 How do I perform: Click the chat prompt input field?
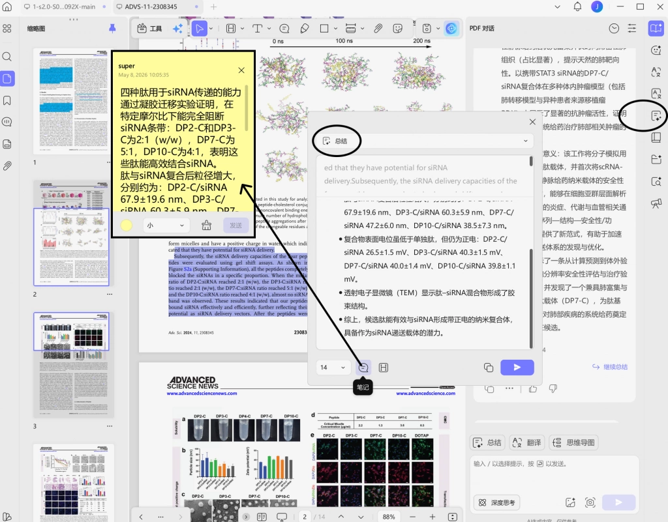(554, 473)
